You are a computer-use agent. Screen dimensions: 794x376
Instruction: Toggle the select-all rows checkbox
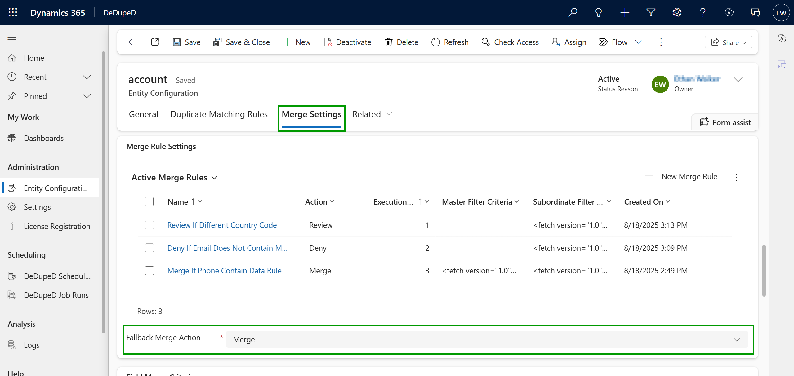click(x=149, y=202)
